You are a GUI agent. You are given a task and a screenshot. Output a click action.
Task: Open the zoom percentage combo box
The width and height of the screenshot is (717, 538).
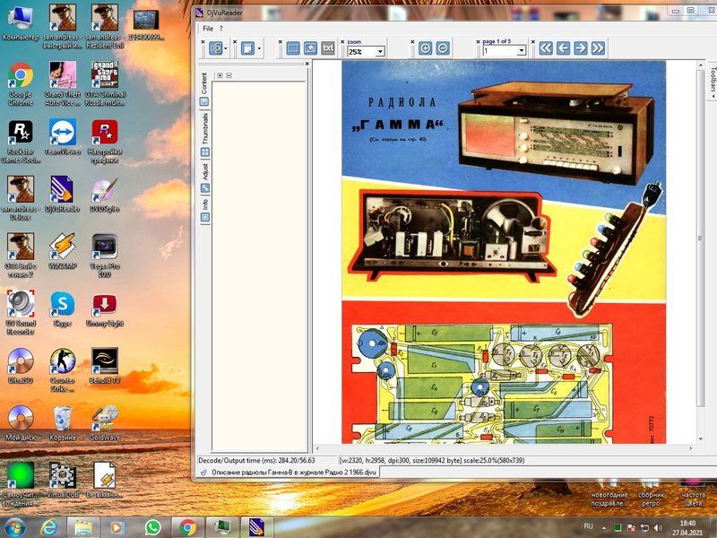pyautogui.click(x=366, y=52)
